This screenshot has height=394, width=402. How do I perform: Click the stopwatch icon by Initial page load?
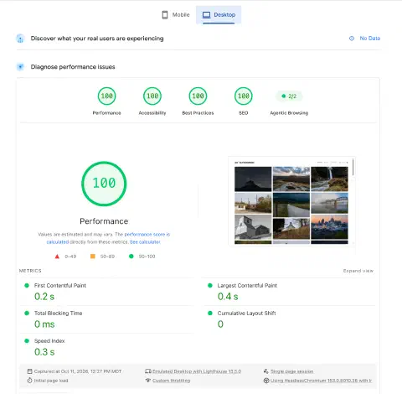29,381
